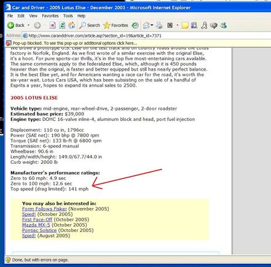
Task: Open the Favorites menu
Action: 50,16
